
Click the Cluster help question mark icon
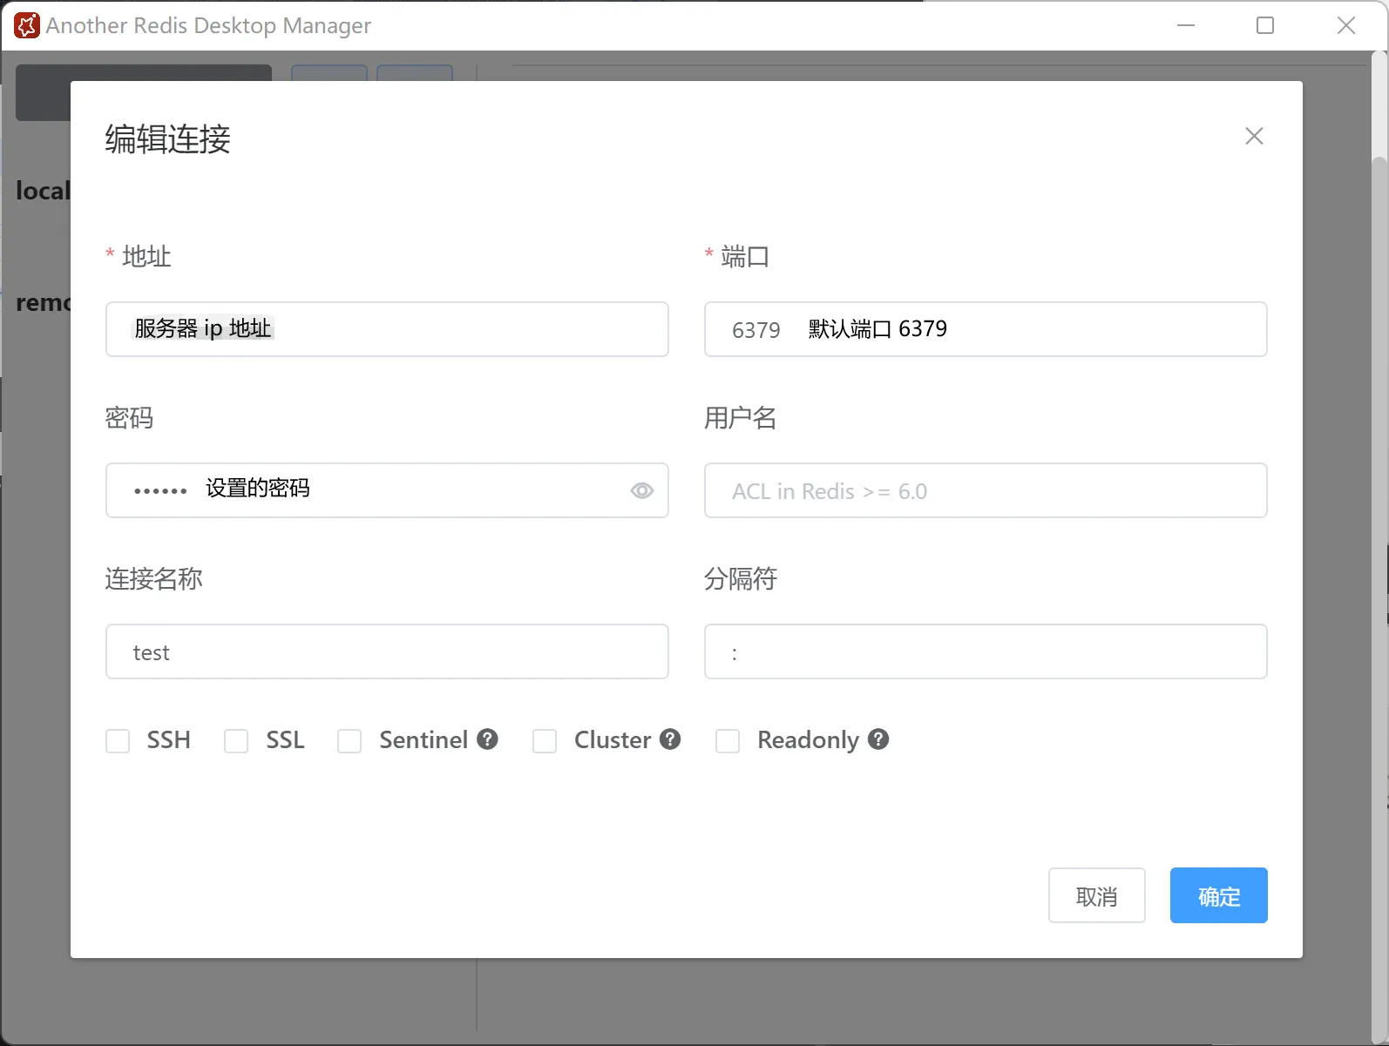point(670,739)
